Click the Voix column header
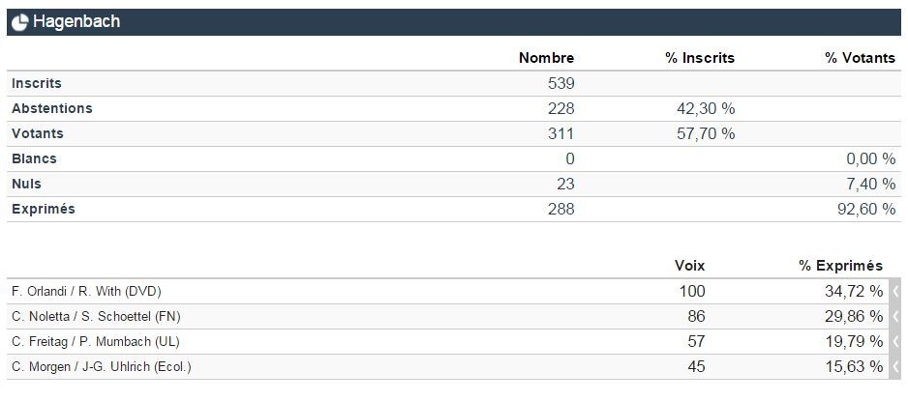Viewport: 908px width, 401px height. (689, 265)
